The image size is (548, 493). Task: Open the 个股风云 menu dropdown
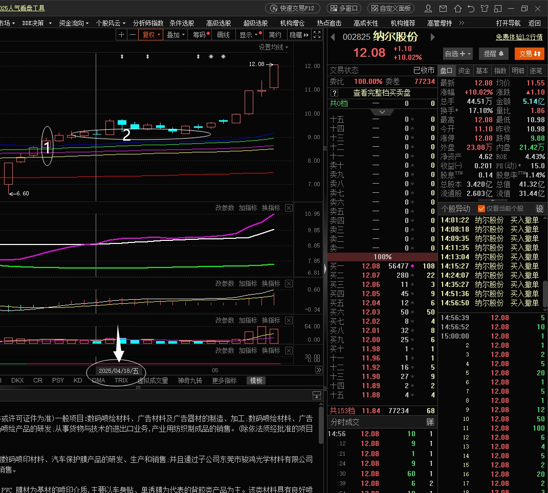111,23
